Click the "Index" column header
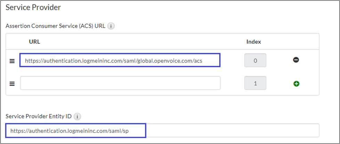 (x=254, y=42)
